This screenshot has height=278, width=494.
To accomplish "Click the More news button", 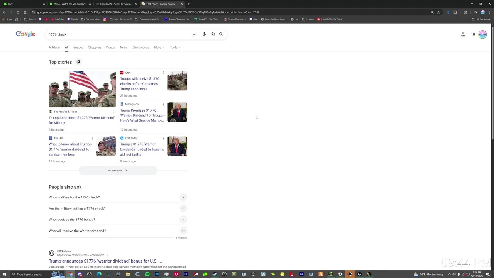I will [x=118, y=170].
